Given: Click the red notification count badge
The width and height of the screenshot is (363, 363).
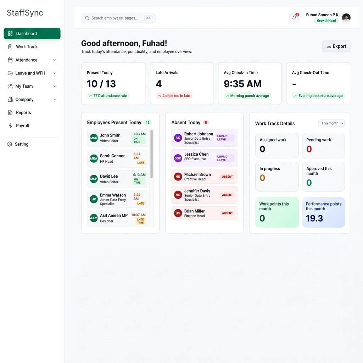Looking at the screenshot, I should 297,15.
